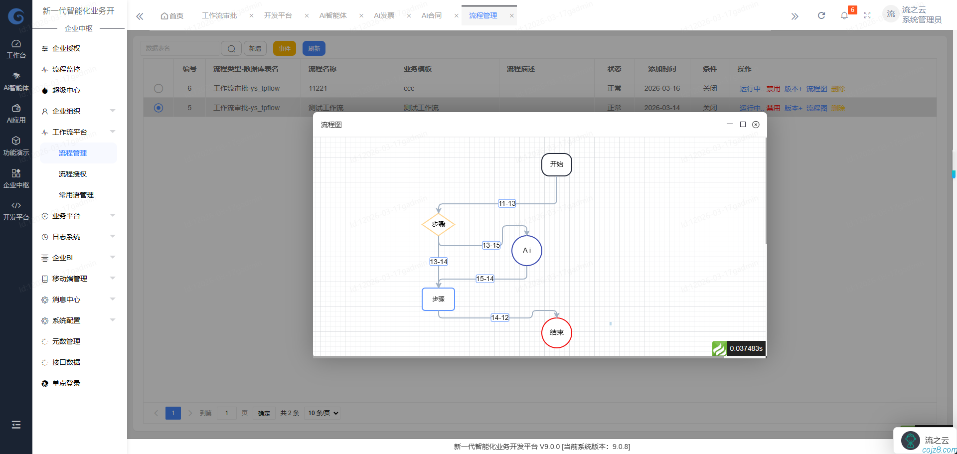Collapse the sidebar menu icon at bottom
This screenshot has height=454, width=957.
[x=16, y=425]
